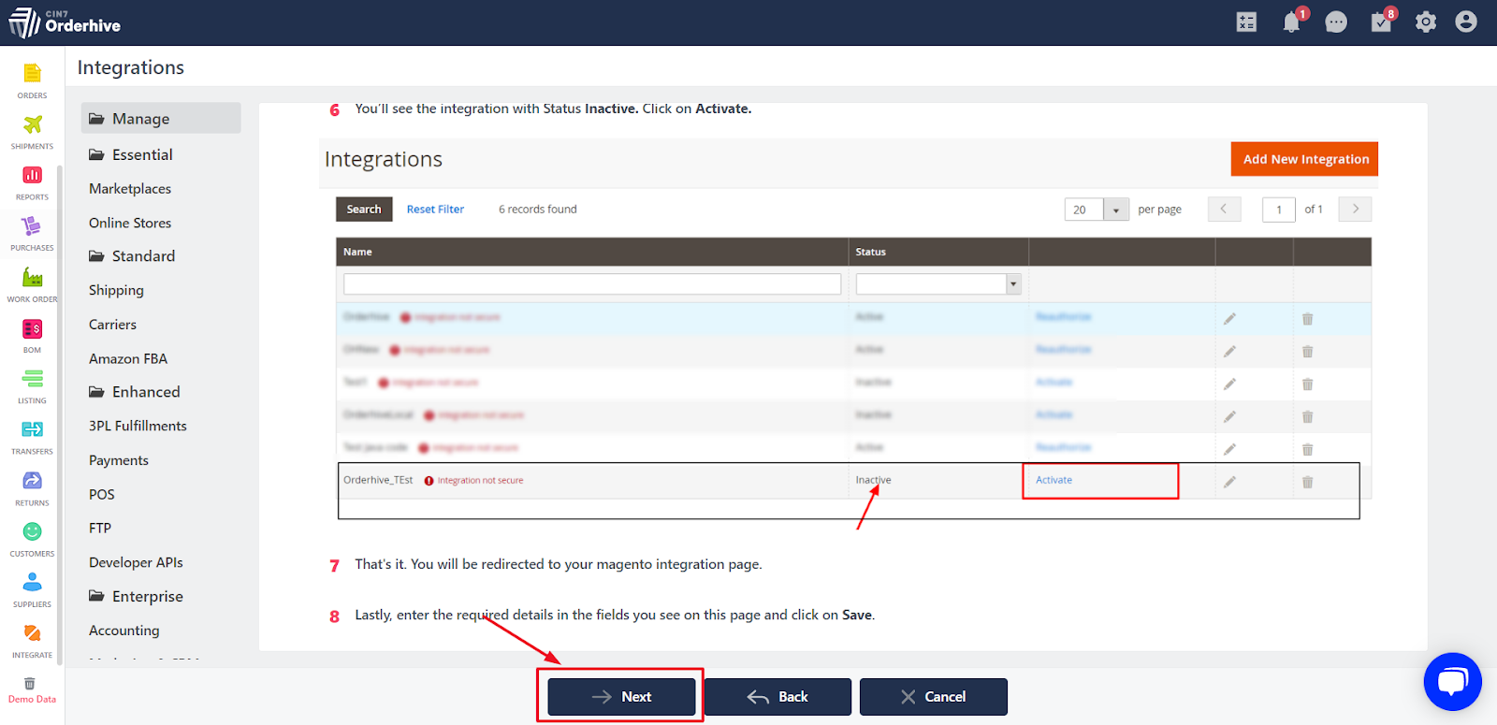The width and height of the screenshot is (1497, 725).
Task: Go to the next page with the right chevron
Action: (x=1355, y=209)
